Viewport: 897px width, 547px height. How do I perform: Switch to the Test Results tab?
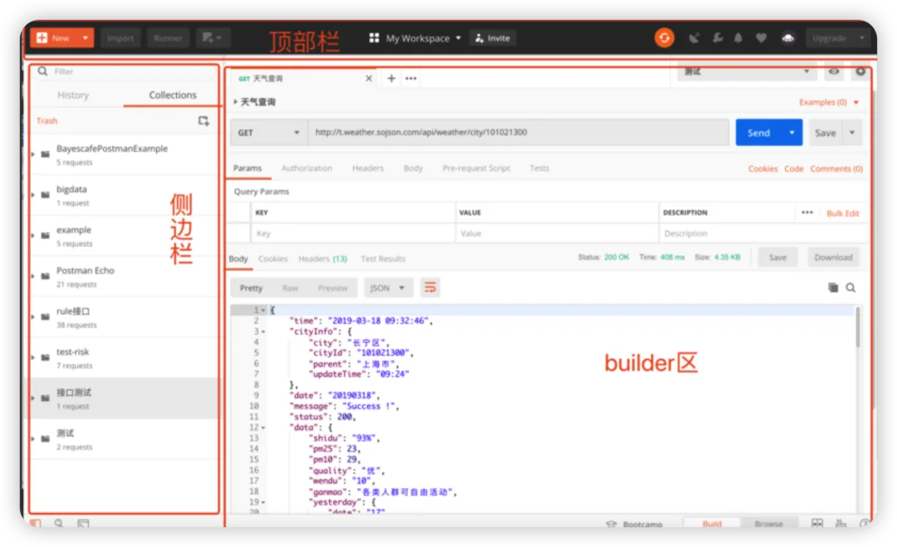click(x=383, y=259)
